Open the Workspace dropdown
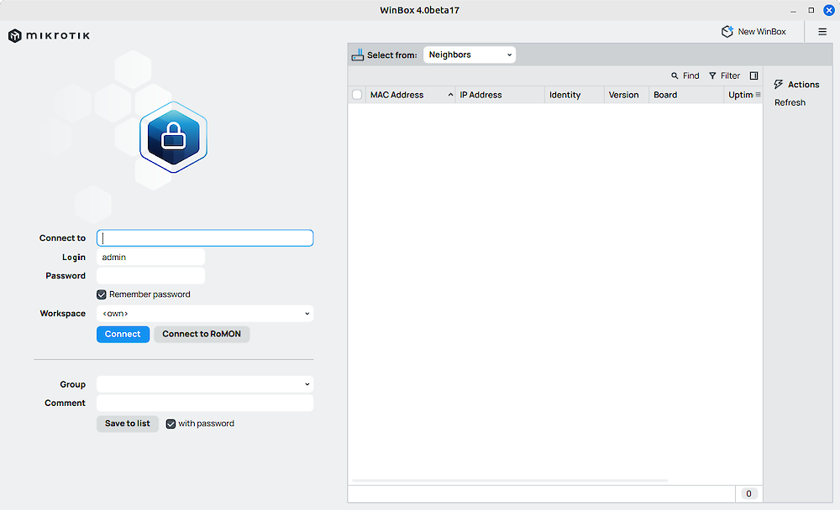The height and width of the screenshot is (510, 840). point(205,314)
